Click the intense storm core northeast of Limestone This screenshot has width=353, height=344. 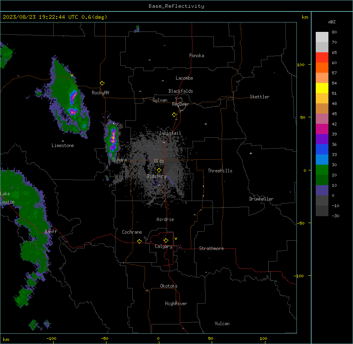pos(73,111)
